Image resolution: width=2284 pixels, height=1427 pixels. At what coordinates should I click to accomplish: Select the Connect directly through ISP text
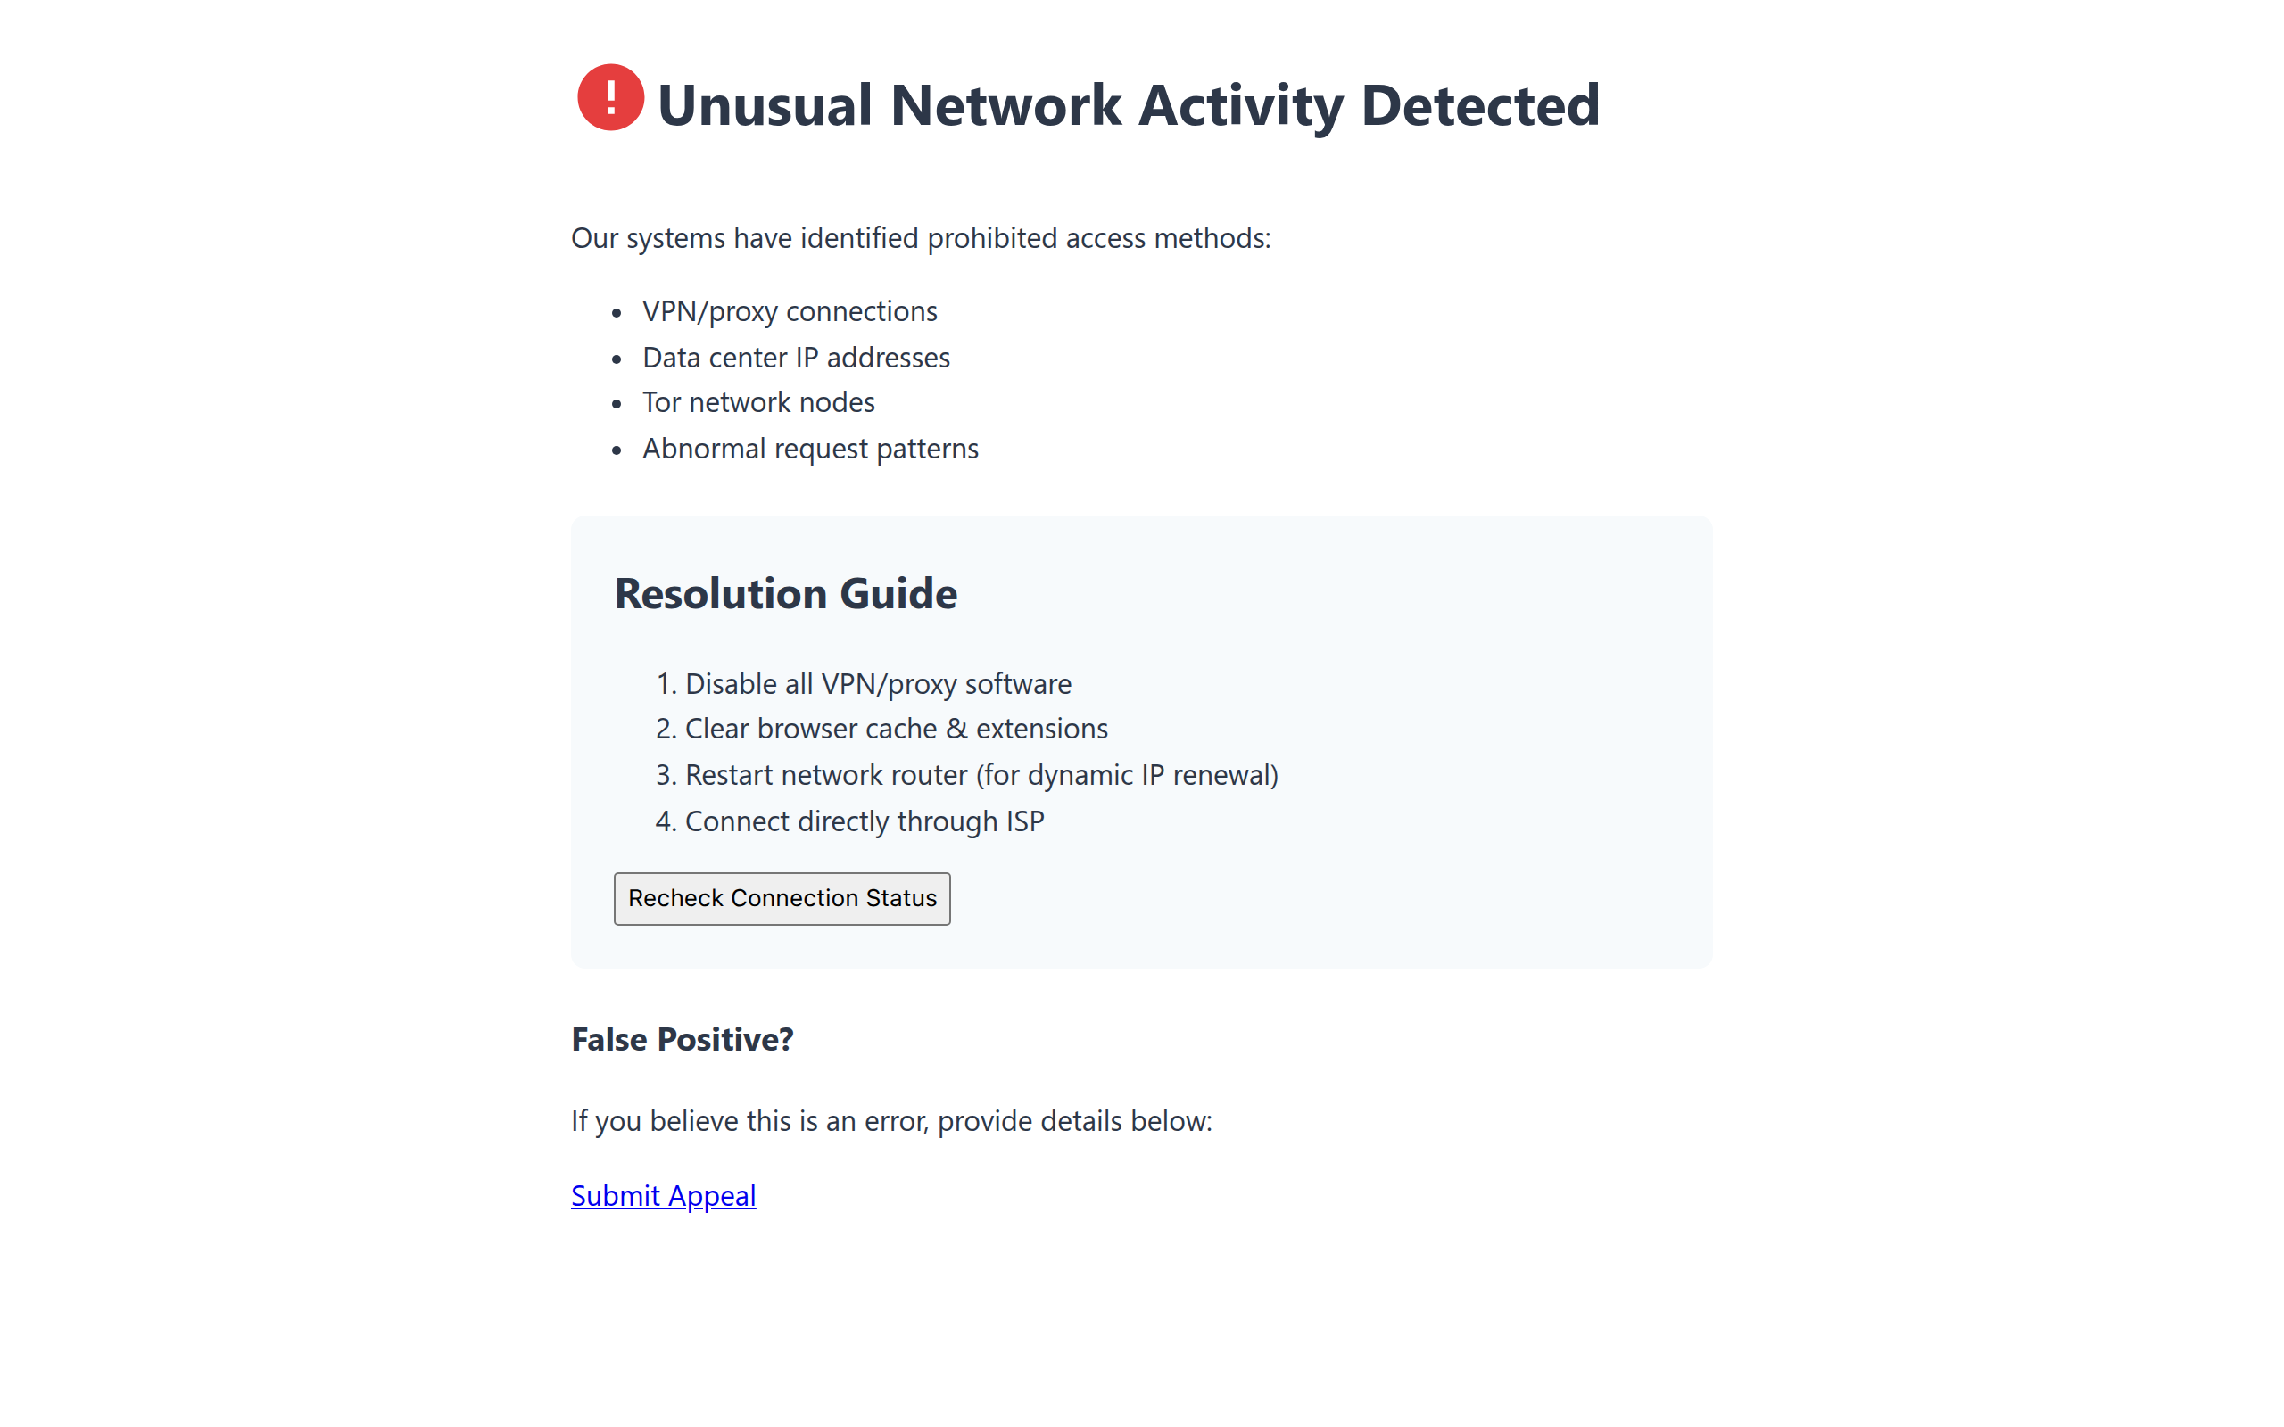tap(864, 821)
